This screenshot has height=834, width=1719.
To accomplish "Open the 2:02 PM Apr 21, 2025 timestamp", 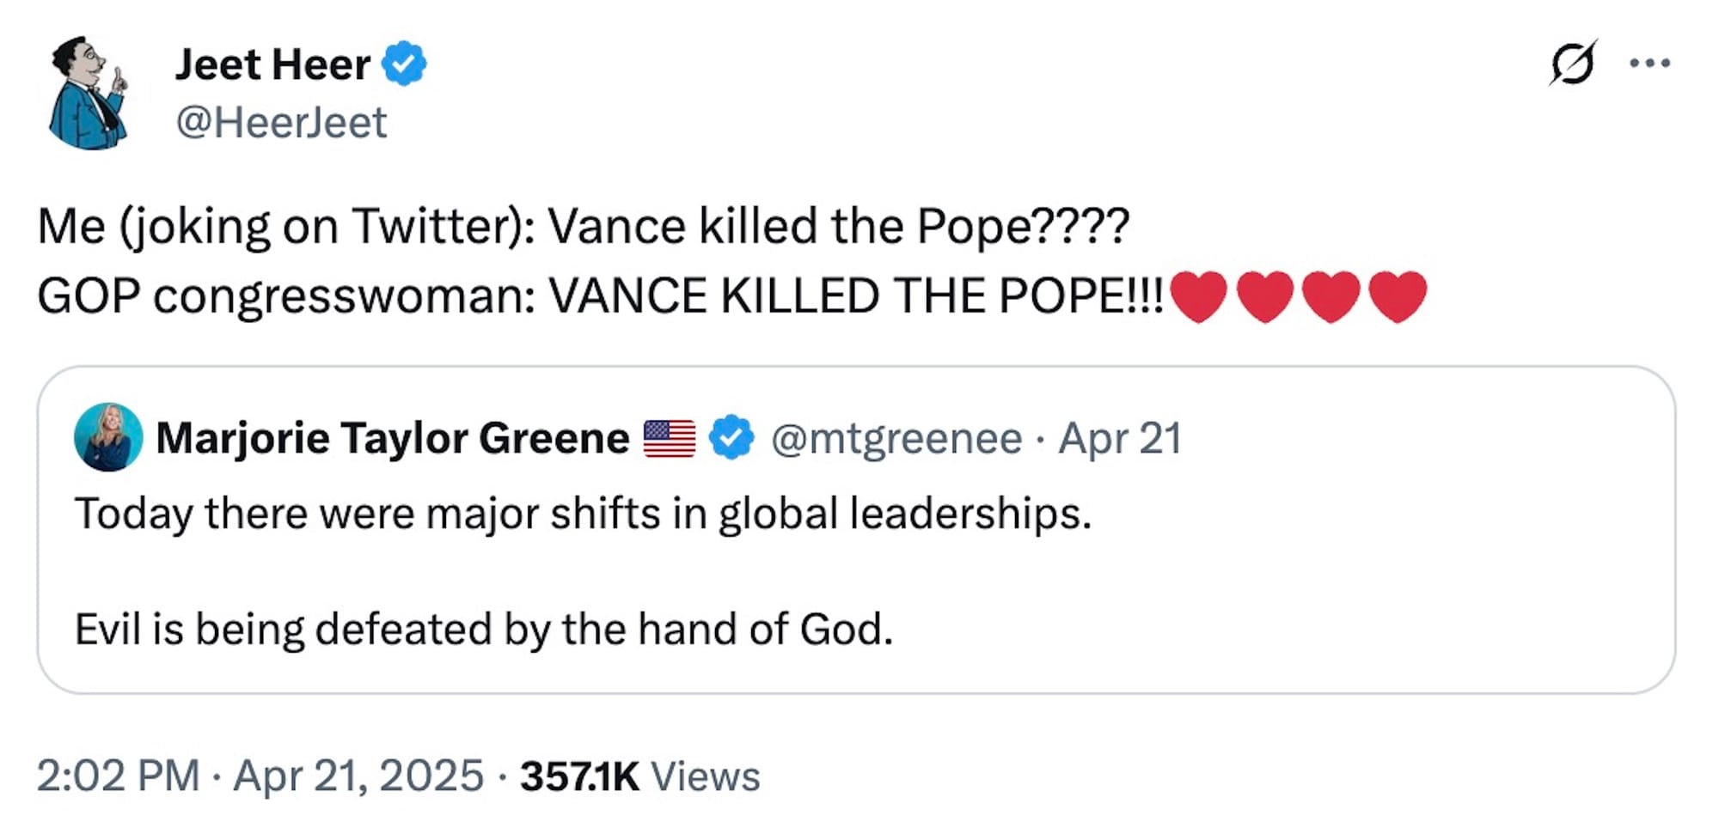I will click(x=260, y=776).
